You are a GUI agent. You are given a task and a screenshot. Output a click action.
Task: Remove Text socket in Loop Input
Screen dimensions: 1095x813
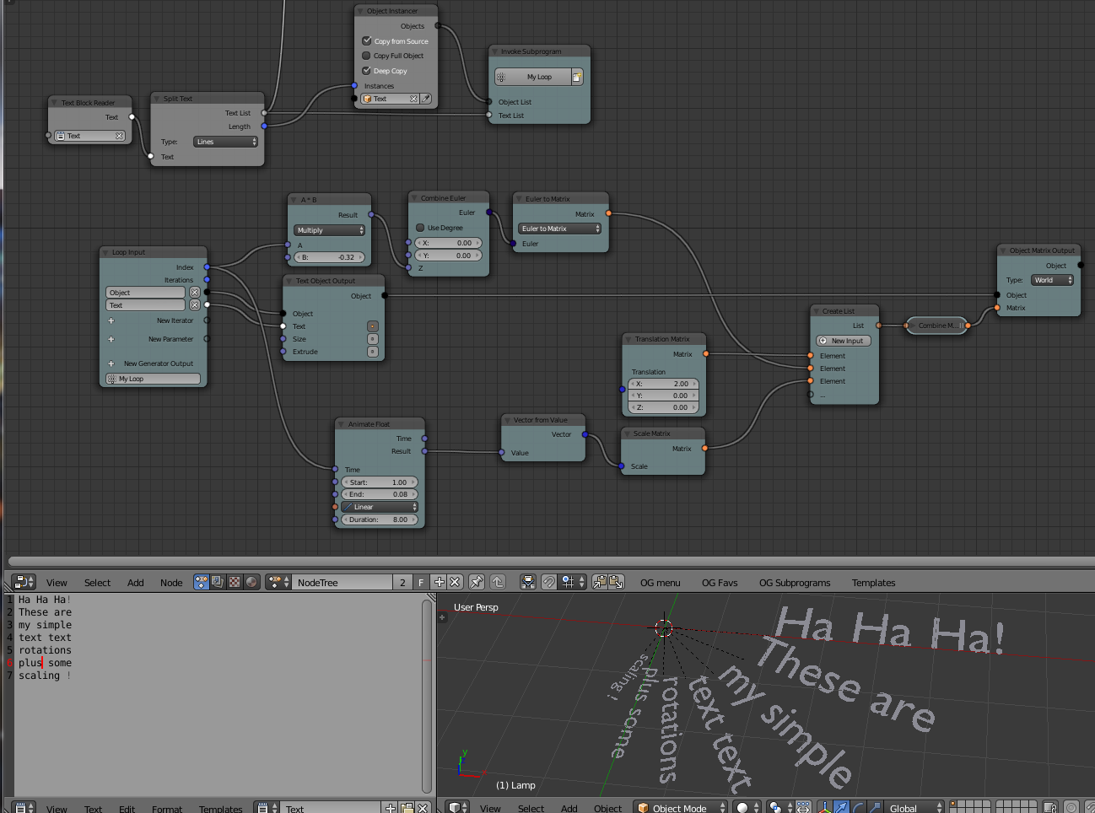[x=195, y=305]
